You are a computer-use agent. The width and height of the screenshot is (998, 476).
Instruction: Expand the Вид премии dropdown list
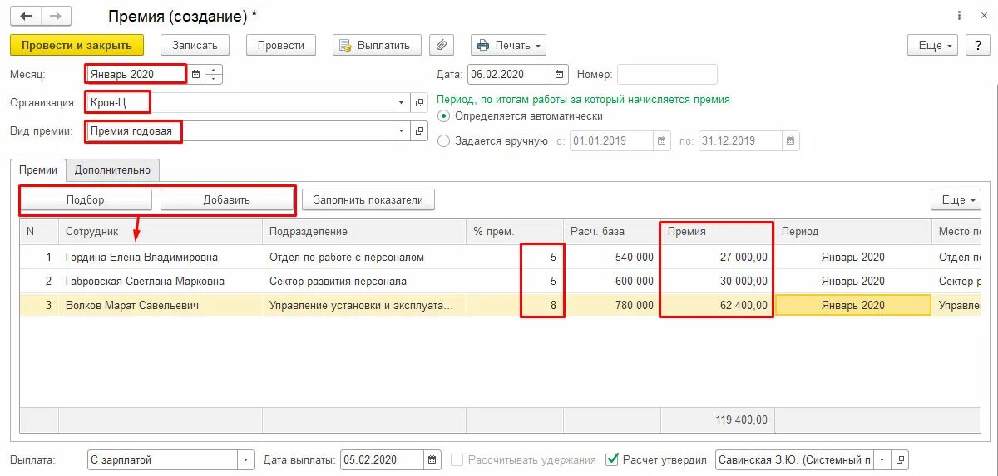401,131
